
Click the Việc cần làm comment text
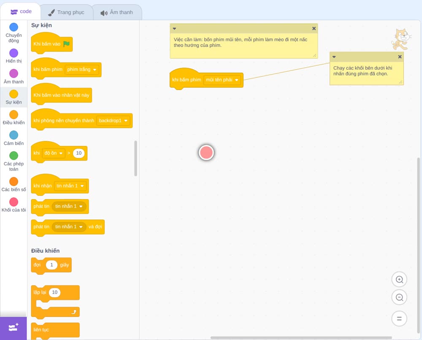[x=241, y=43]
